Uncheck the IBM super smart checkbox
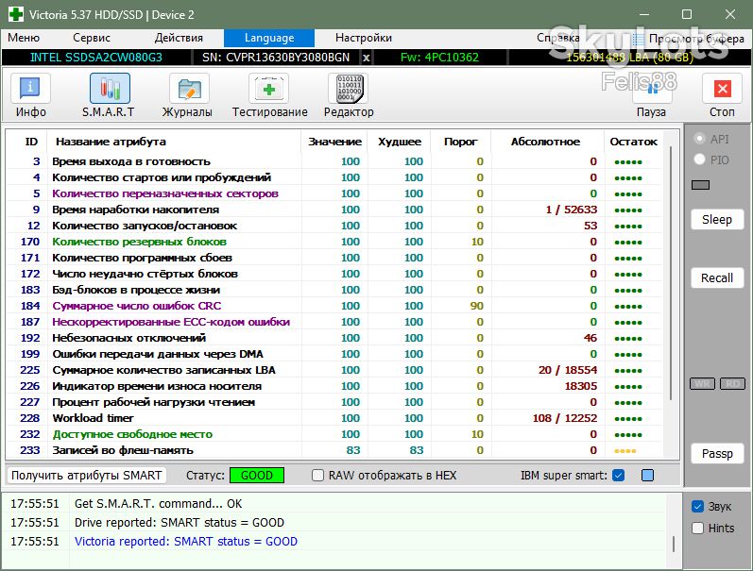 click(x=619, y=475)
